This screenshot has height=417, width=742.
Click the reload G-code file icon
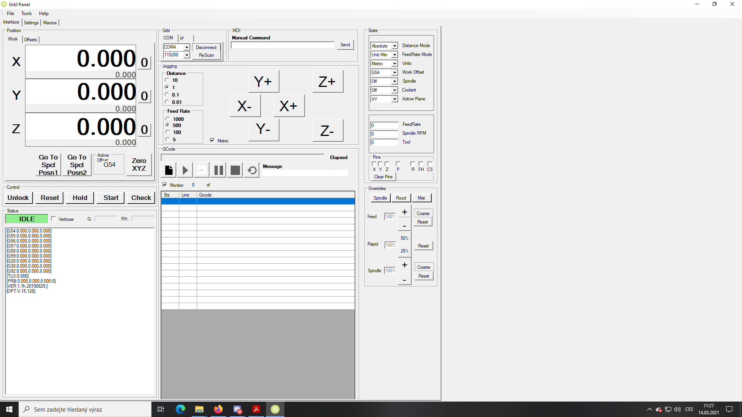(x=252, y=170)
